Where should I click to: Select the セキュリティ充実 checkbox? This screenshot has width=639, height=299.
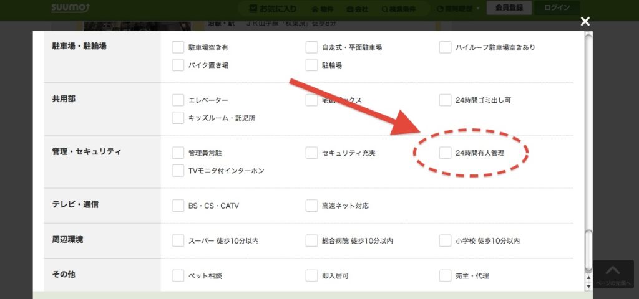pyautogui.click(x=311, y=153)
